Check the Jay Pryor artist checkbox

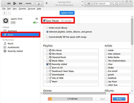pyautogui.click(x=106, y=82)
